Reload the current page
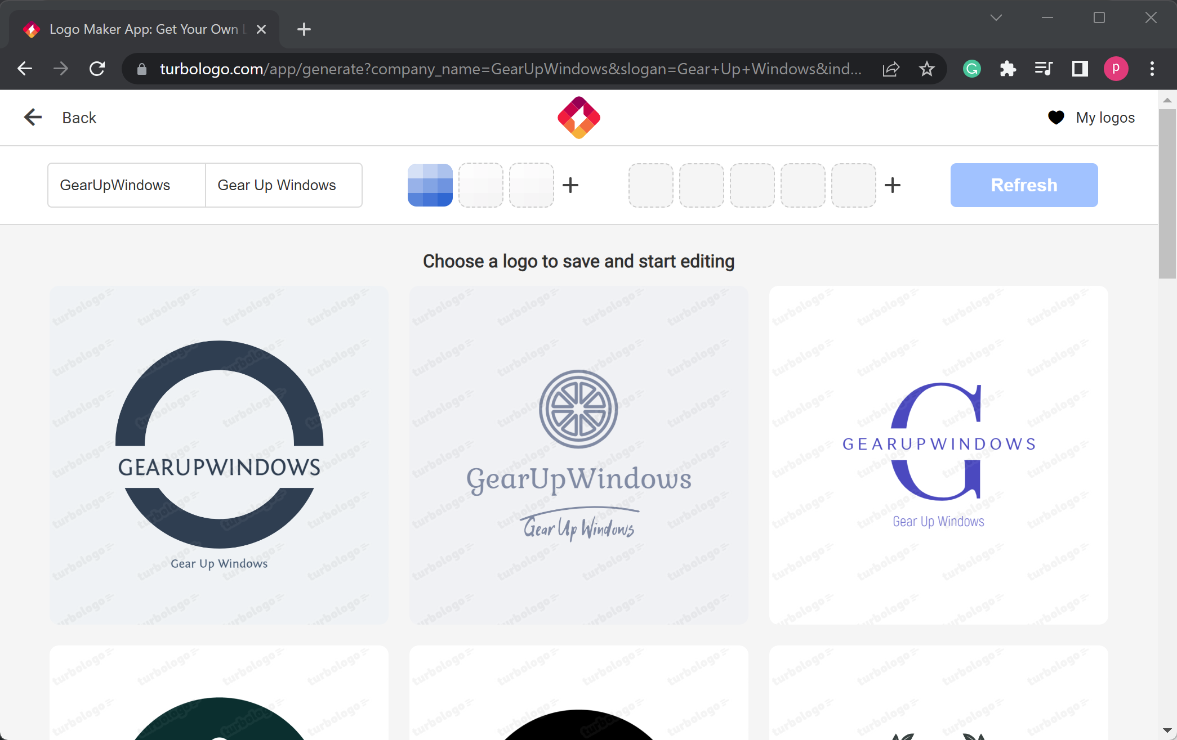Viewport: 1177px width, 740px height. pos(97,69)
